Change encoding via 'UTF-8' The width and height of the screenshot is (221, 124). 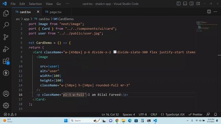[143, 114]
